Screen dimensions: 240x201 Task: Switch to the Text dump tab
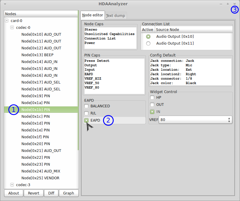pos(116,15)
